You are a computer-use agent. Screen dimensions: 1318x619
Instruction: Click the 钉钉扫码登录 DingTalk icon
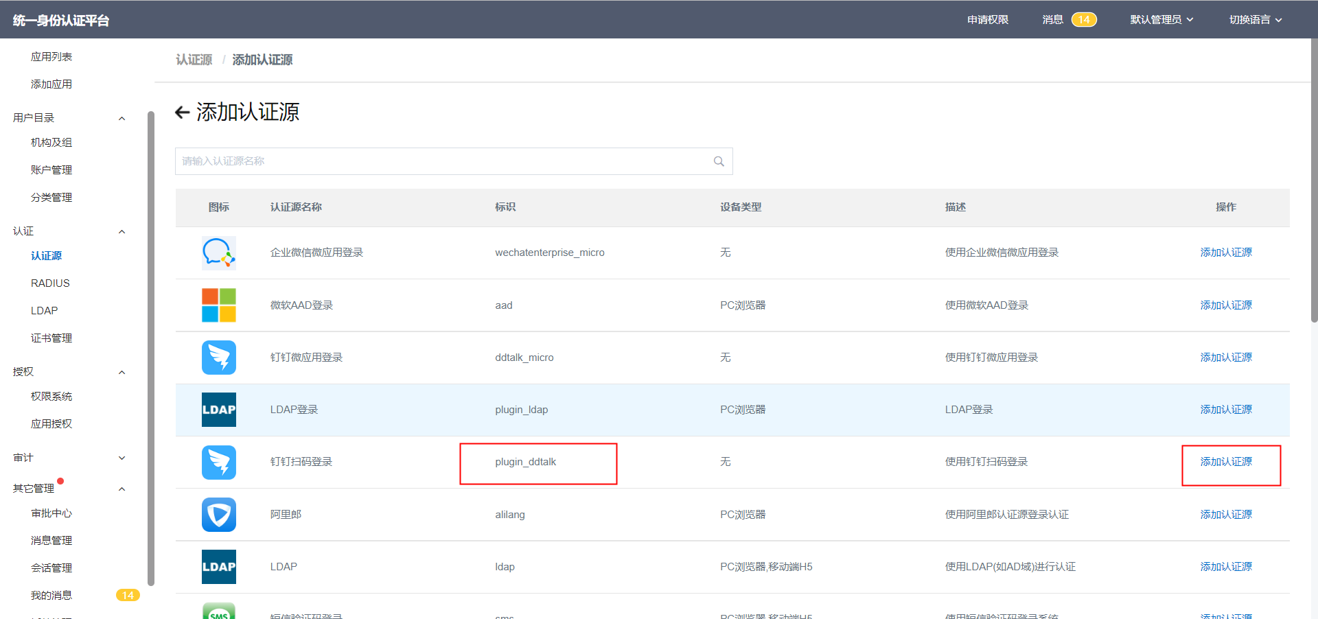tap(218, 463)
